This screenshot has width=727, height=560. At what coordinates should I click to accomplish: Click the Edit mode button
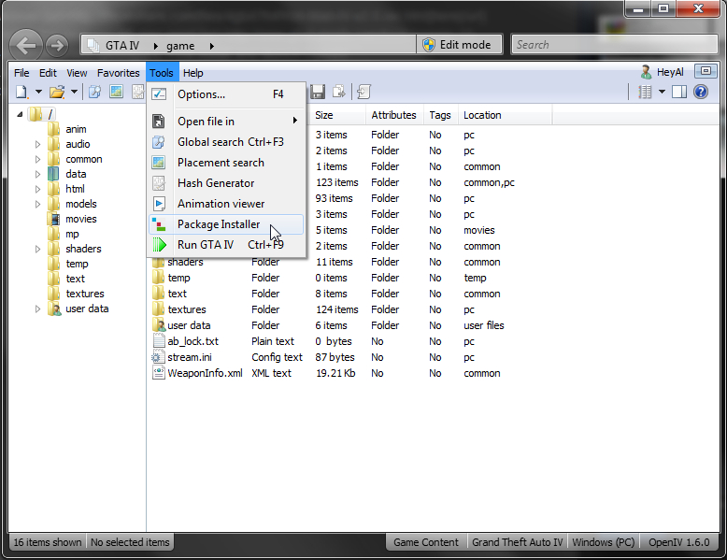tap(459, 45)
